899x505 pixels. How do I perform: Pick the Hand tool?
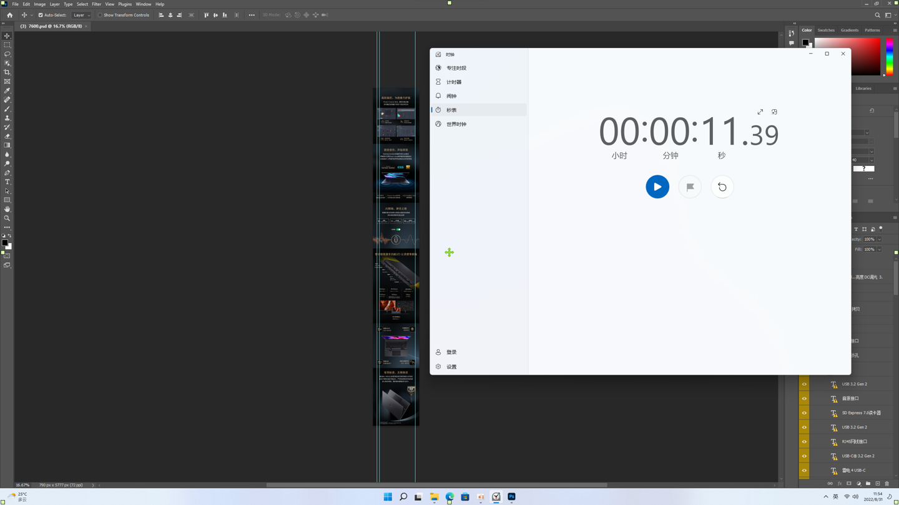7,209
